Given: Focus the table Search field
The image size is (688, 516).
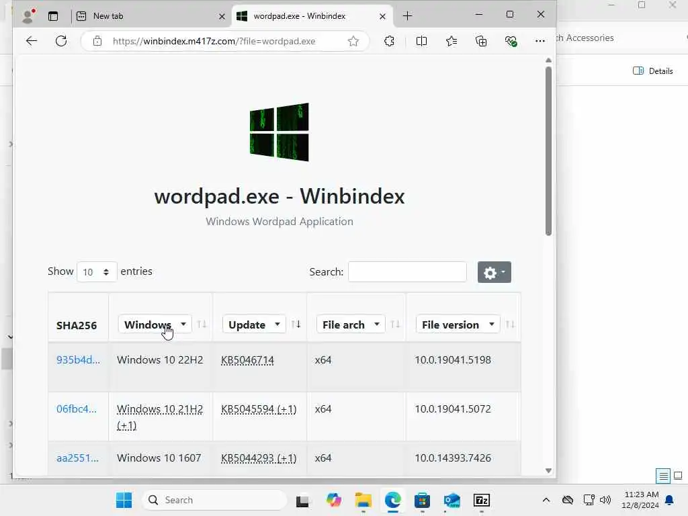Looking at the screenshot, I should coord(407,272).
